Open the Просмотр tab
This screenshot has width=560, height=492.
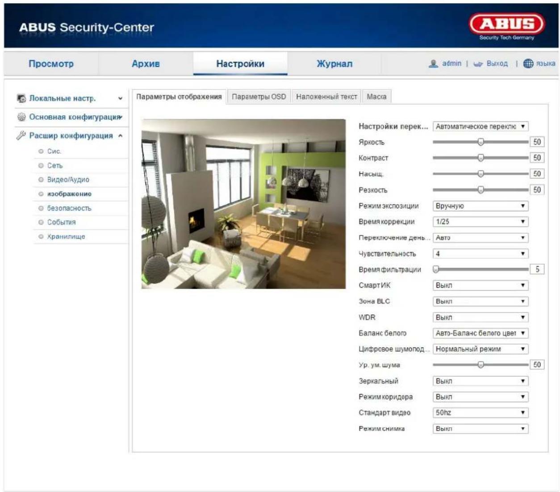click(51, 63)
